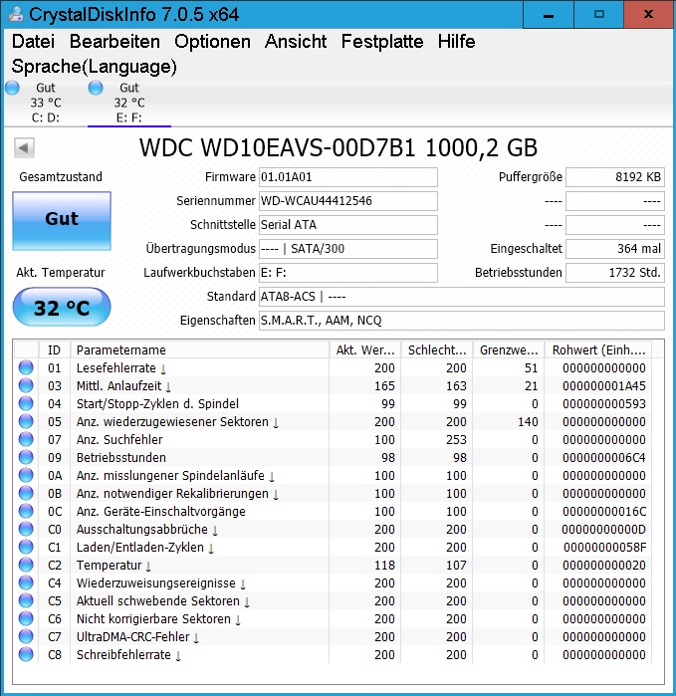This screenshot has width=676, height=696.
Task: Click the Firmware field 01.01A01
Action: click(348, 177)
